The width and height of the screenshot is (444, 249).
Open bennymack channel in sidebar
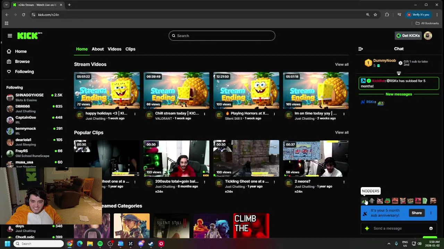(x=34, y=131)
